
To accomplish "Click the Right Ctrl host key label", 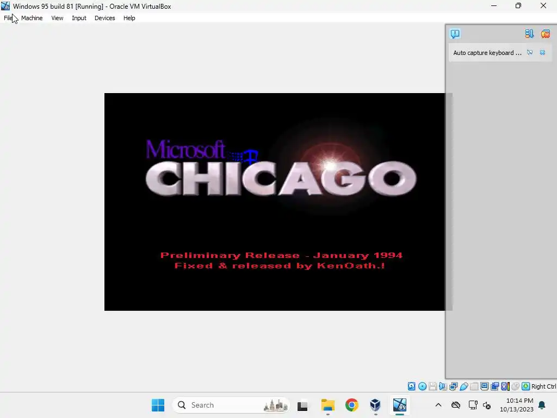I will pyautogui.click(x=543, y=386).
